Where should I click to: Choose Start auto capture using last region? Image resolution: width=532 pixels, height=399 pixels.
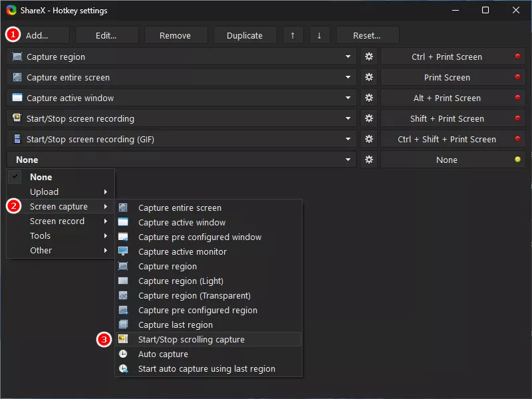click(208, 368)
